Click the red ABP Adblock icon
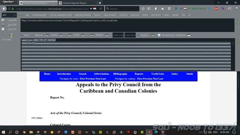The height and width of the screenshot is (135, 240). pyautogui.click(x=216, y=9)
